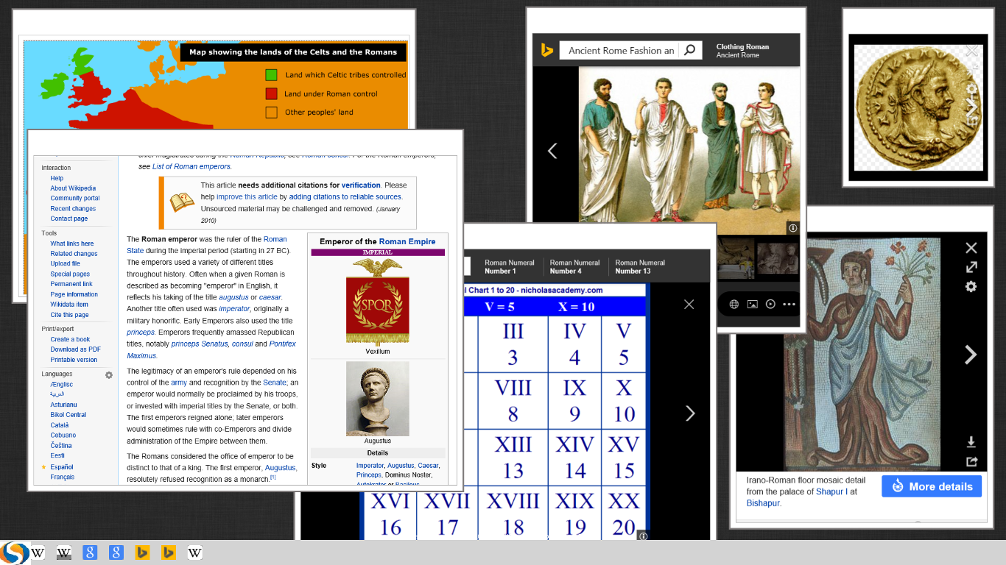Open the Contact page sidebar link
1006x565 pixels.
[68, 218]
